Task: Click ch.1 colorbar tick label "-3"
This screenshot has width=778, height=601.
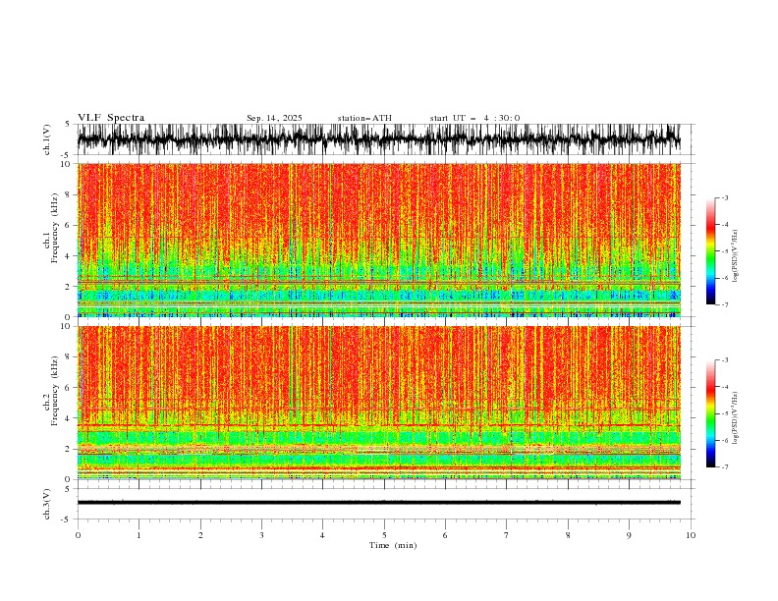Action: [725, 197]
